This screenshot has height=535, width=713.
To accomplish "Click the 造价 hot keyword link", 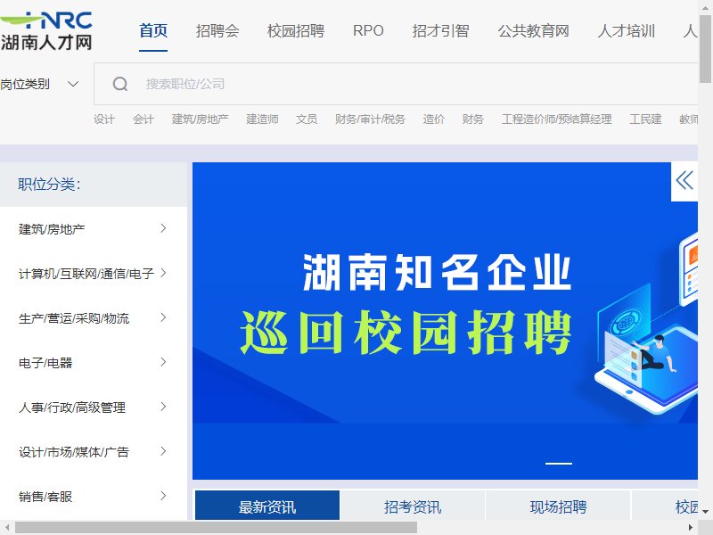I will click(433, 119).
